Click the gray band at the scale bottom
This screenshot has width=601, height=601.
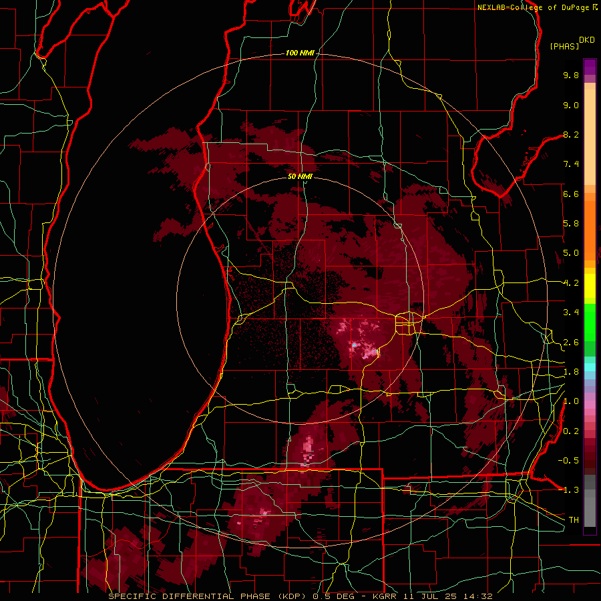point(590,501)
